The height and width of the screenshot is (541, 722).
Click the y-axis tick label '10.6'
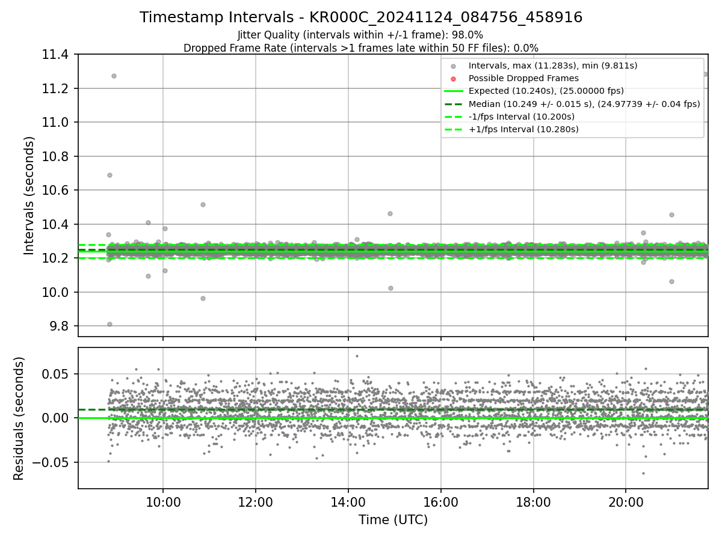coord(56,191)
